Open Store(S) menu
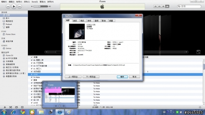Image resolution: width=205 pixels, height=115 pixels. (x=35, y=2)
